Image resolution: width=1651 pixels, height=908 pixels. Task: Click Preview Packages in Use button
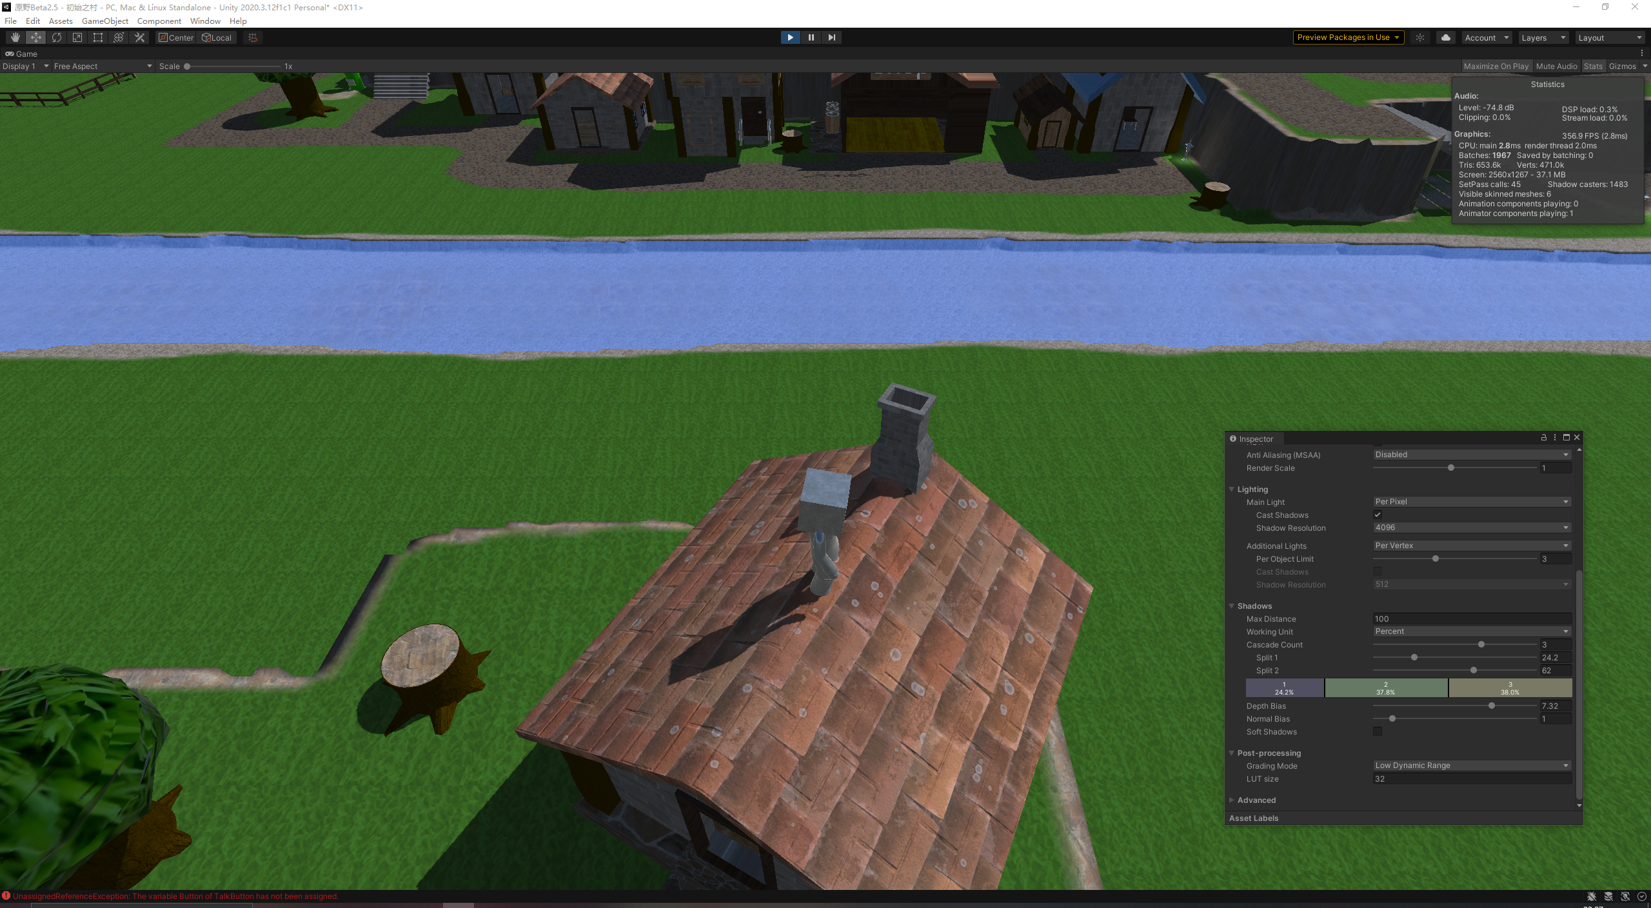coord(1348,37)
